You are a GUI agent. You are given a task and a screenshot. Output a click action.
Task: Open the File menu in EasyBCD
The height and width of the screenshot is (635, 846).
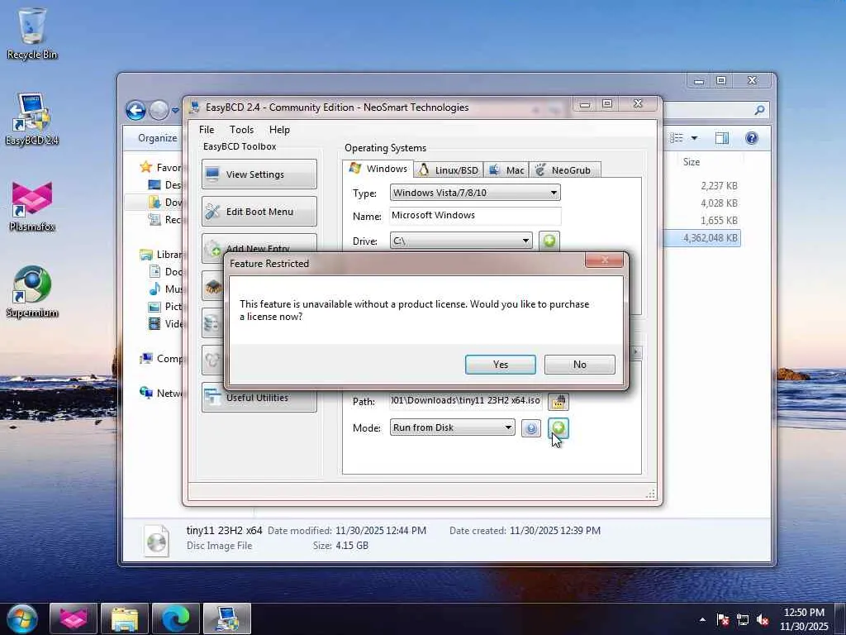pyautogui.click(x=206, y=130)
